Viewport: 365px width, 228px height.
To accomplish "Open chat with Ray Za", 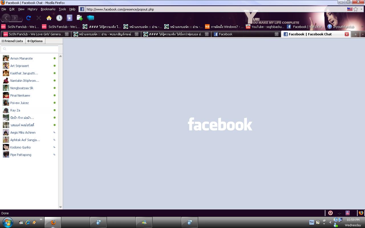I will click(29, 110).
